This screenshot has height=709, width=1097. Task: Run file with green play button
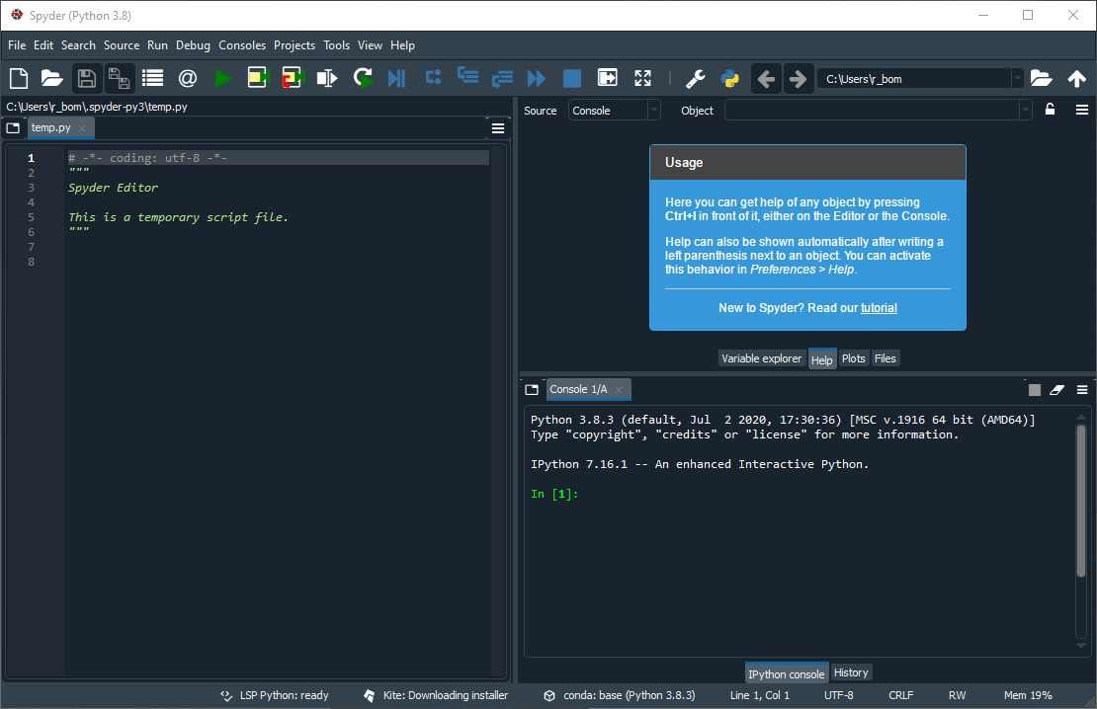click(223, 78)
